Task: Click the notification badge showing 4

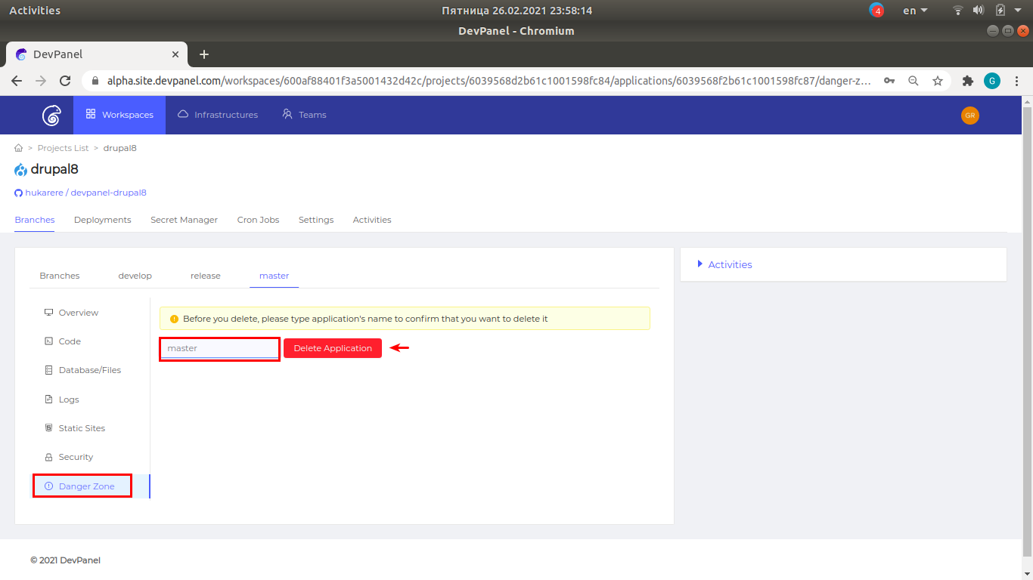Action: pyautogui.click(x=876, y=10)
